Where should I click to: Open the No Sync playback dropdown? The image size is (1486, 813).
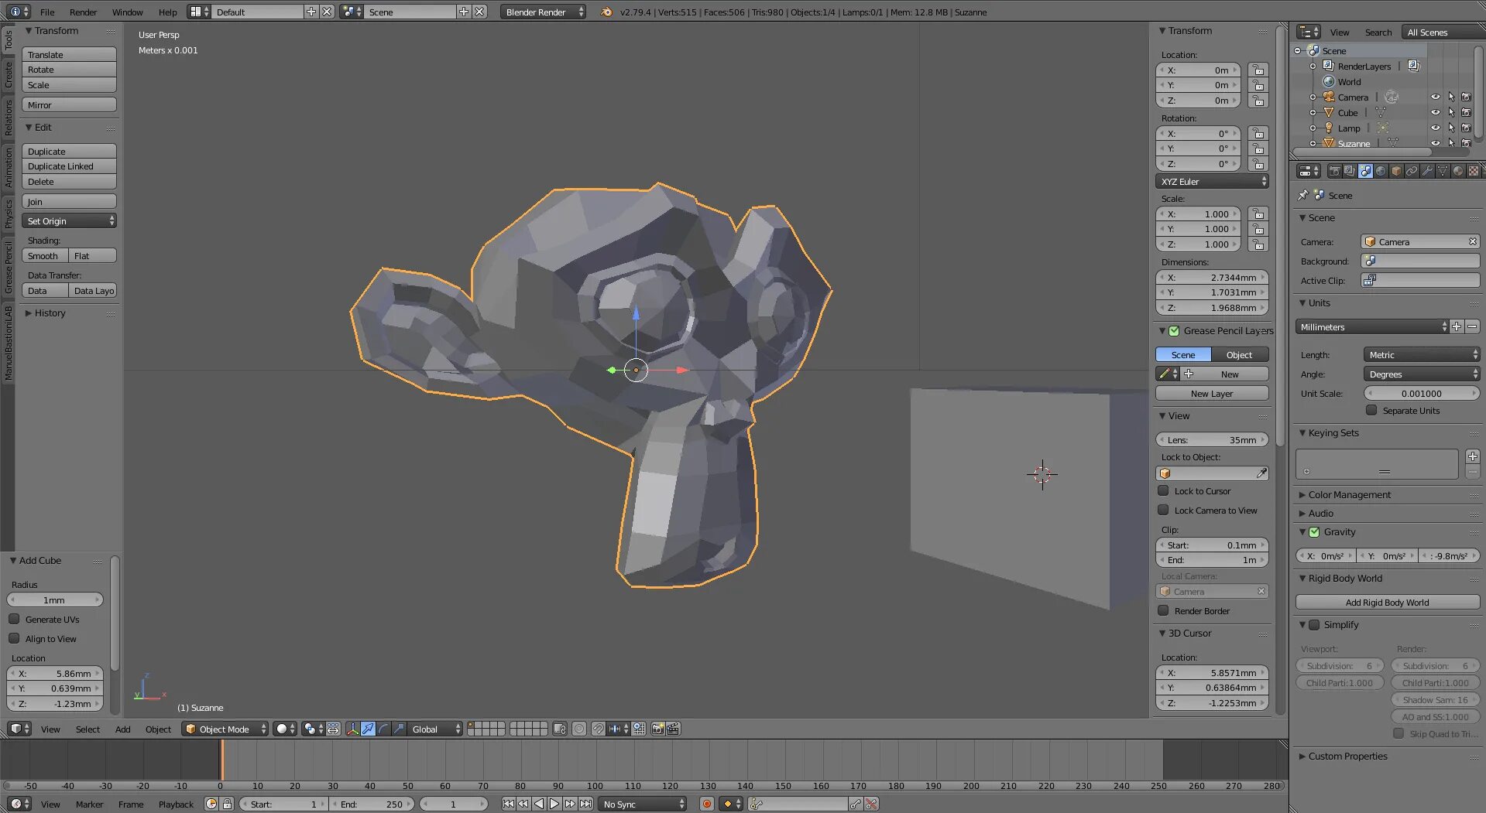tap(643, 804)
